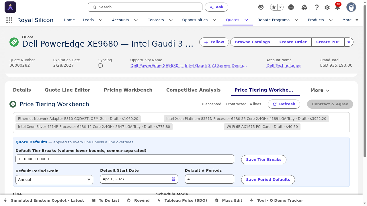Expand the Quotes nav dropdown chevron
Screen dimensions: 367x206
[246, 20]
